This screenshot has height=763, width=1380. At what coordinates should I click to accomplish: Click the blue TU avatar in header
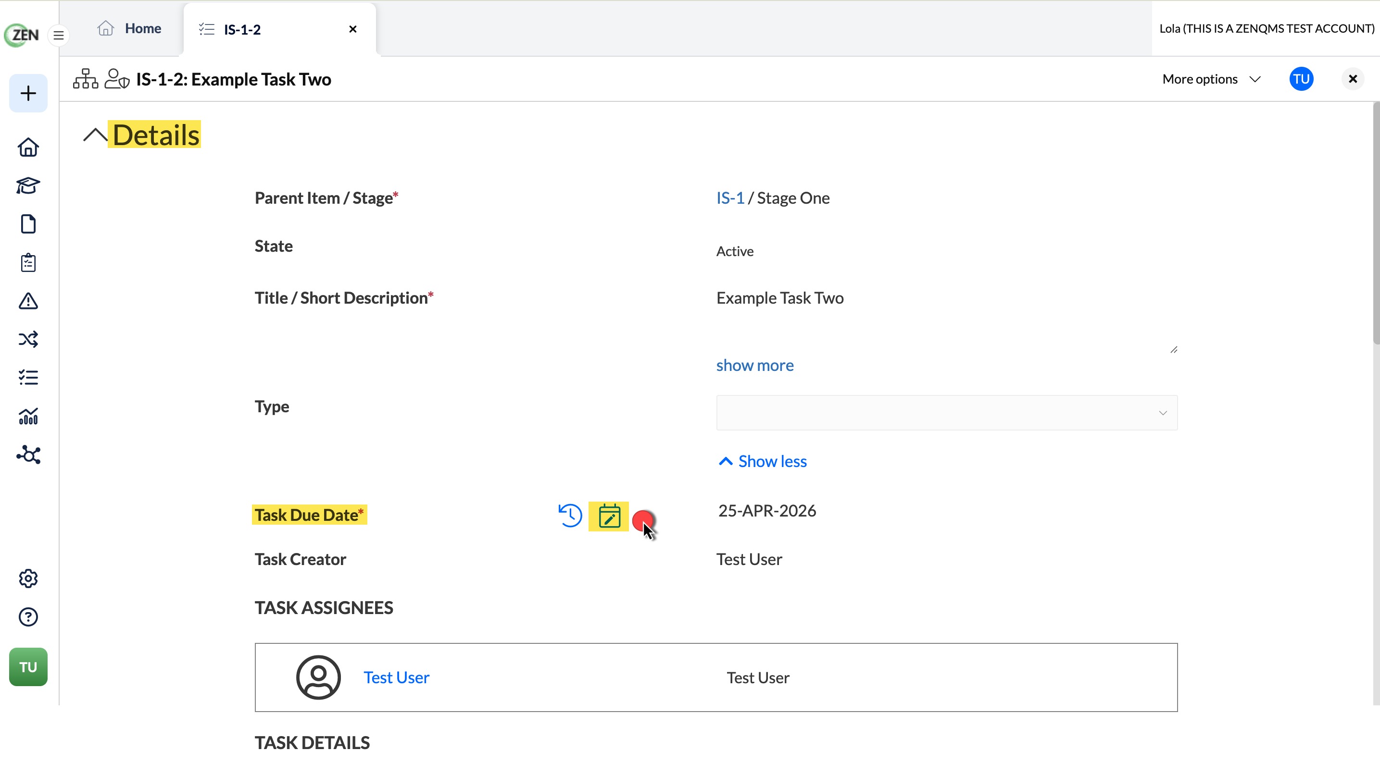(x=1301, y=79)
